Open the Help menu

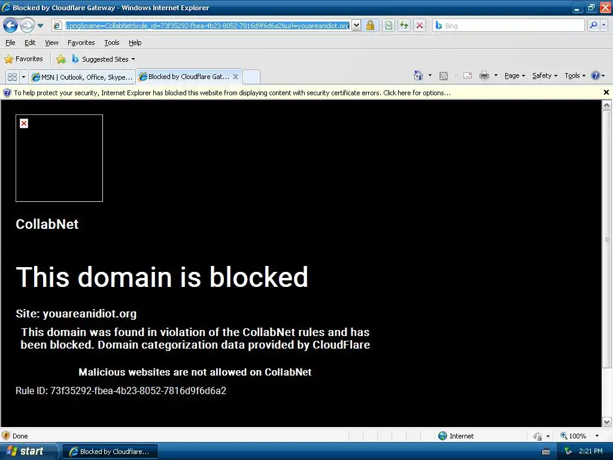(x=135, y=43)
